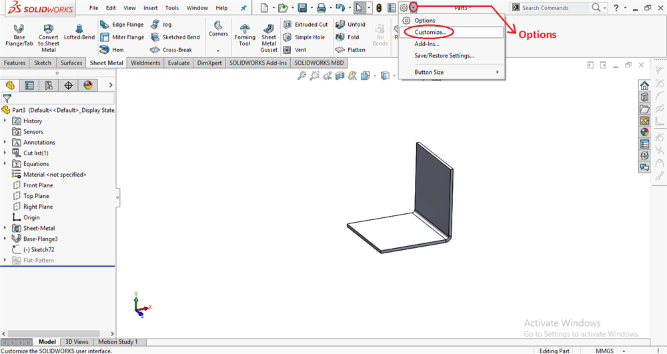The image size is (667, 354).
Task: Switch to the Weldments tab
Action: click(145, 63)
